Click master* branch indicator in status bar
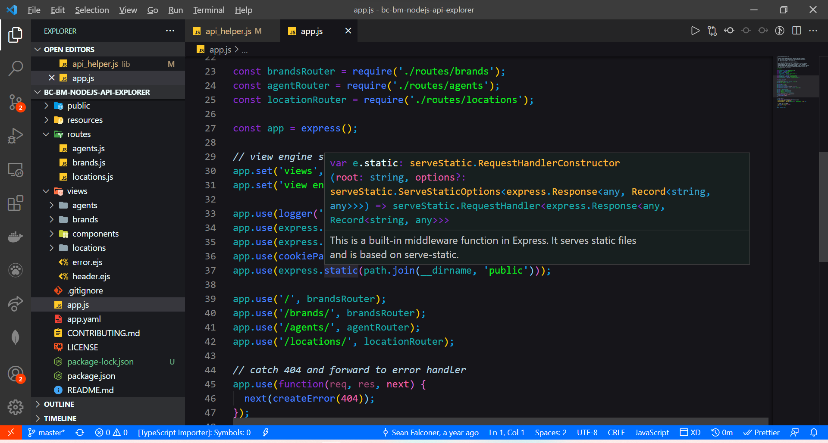828x443 pixels. tap(46, 432)
